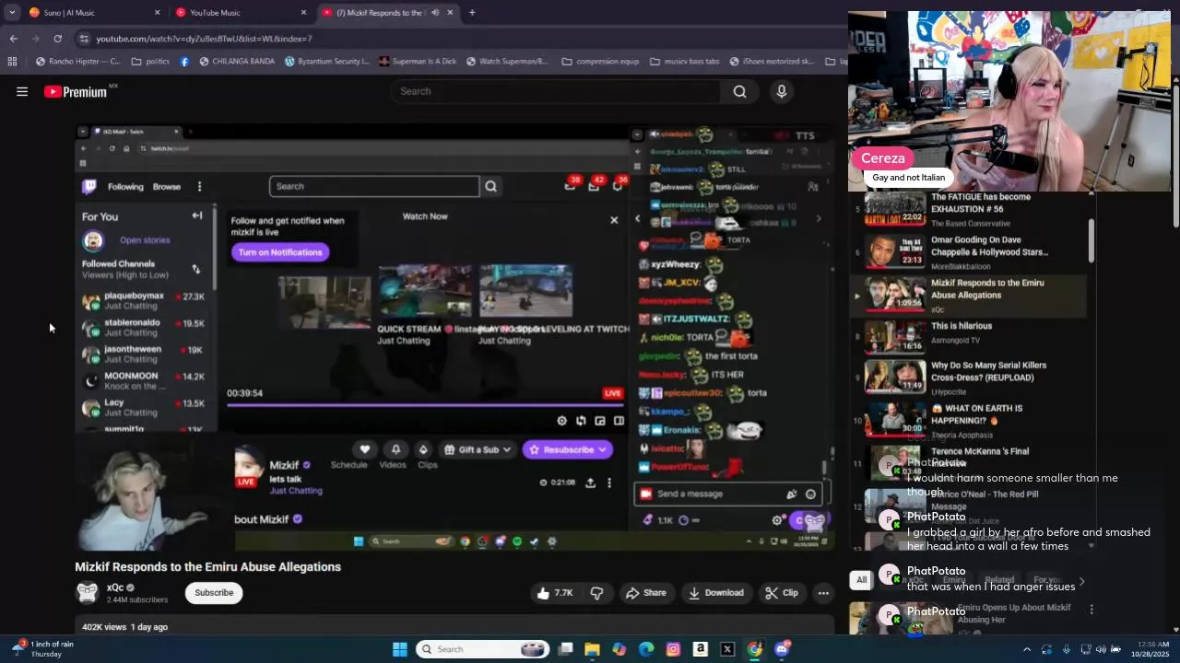Start voice search with microphone icon
1180x663 pixels.
tap(782, 91)
